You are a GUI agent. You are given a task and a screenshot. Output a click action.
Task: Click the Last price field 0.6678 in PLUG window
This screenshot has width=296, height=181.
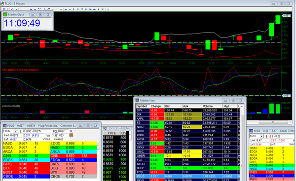[16, 135]
